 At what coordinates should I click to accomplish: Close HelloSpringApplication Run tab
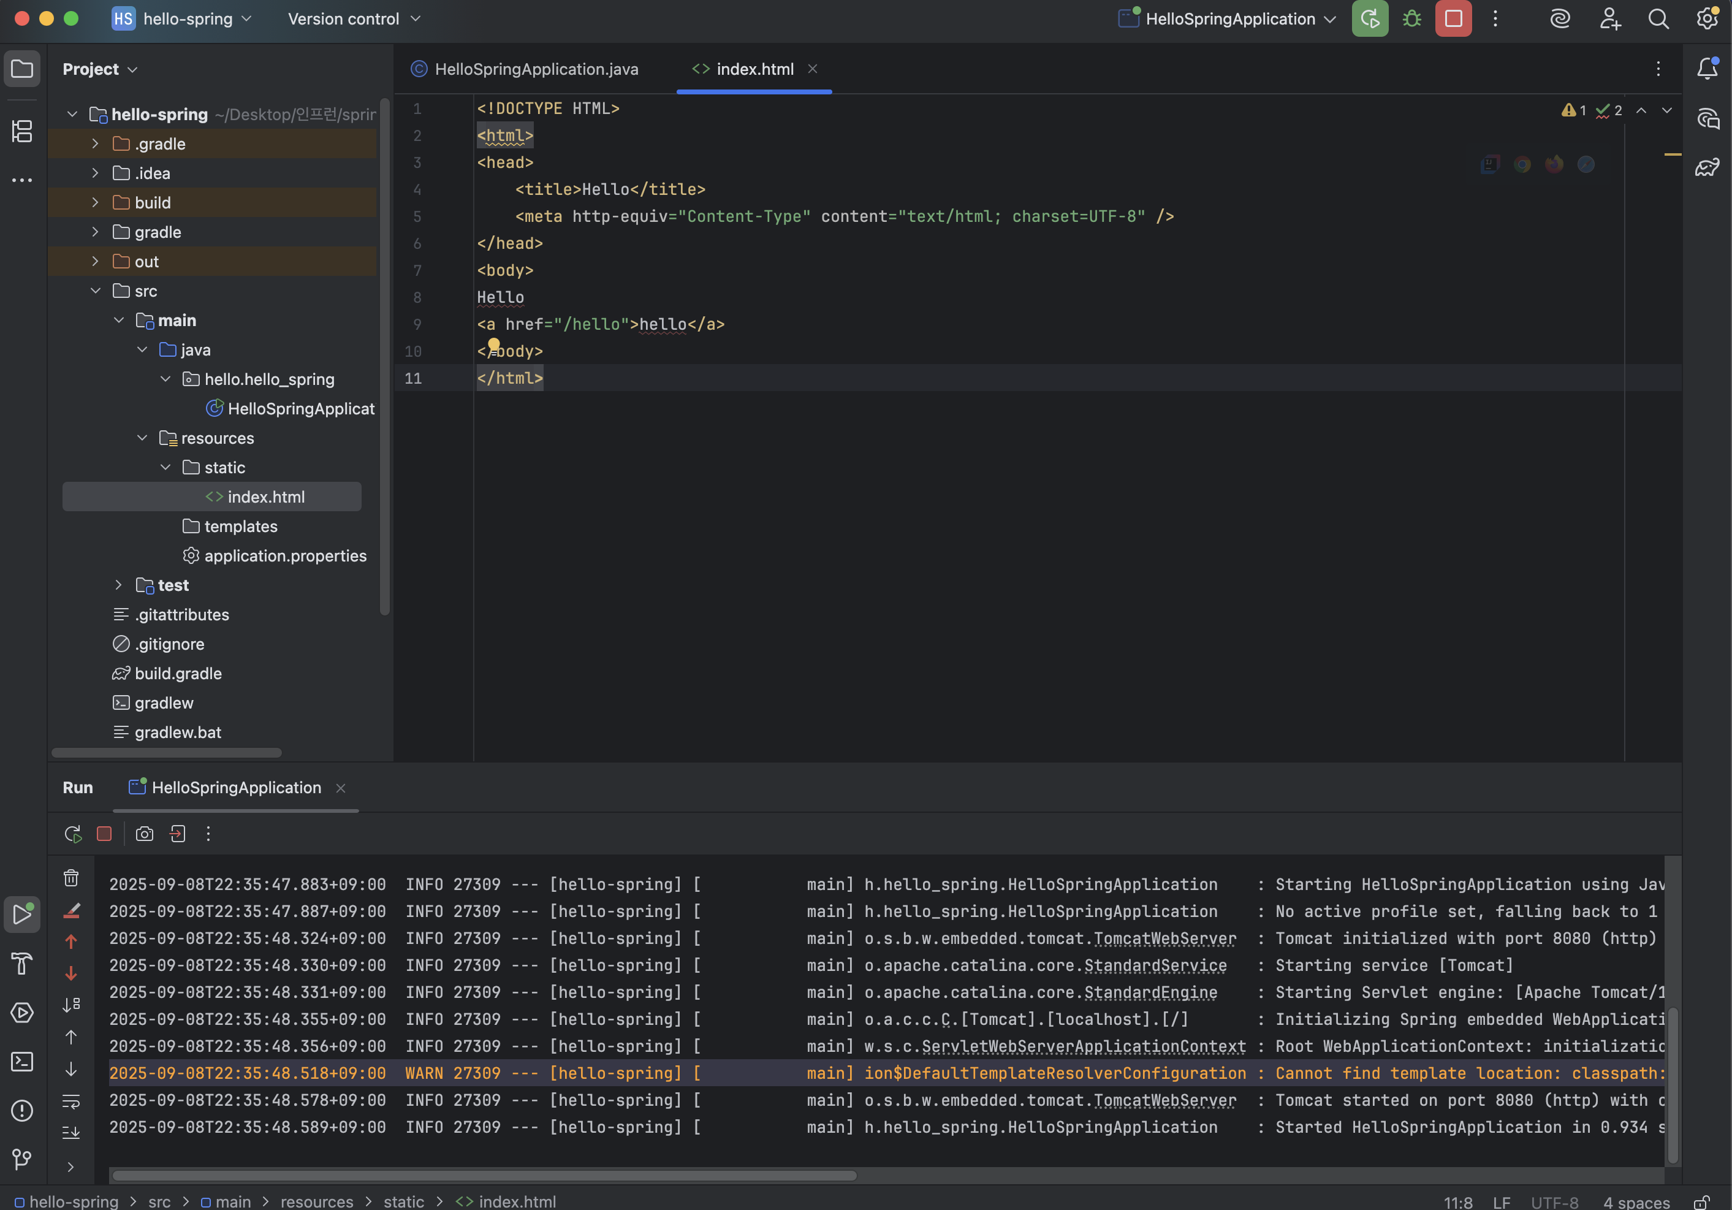341,788
